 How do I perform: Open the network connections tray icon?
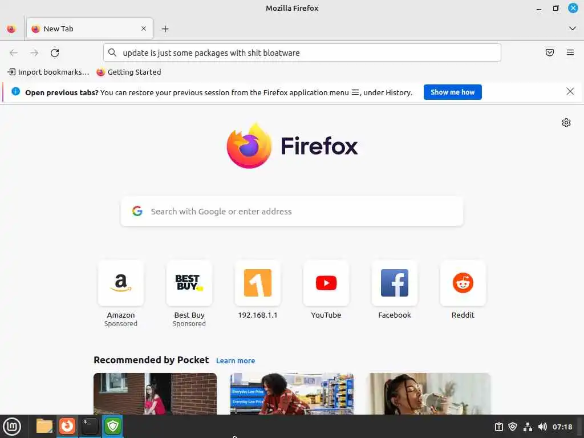pyautogui.click(x=528, y=427)
